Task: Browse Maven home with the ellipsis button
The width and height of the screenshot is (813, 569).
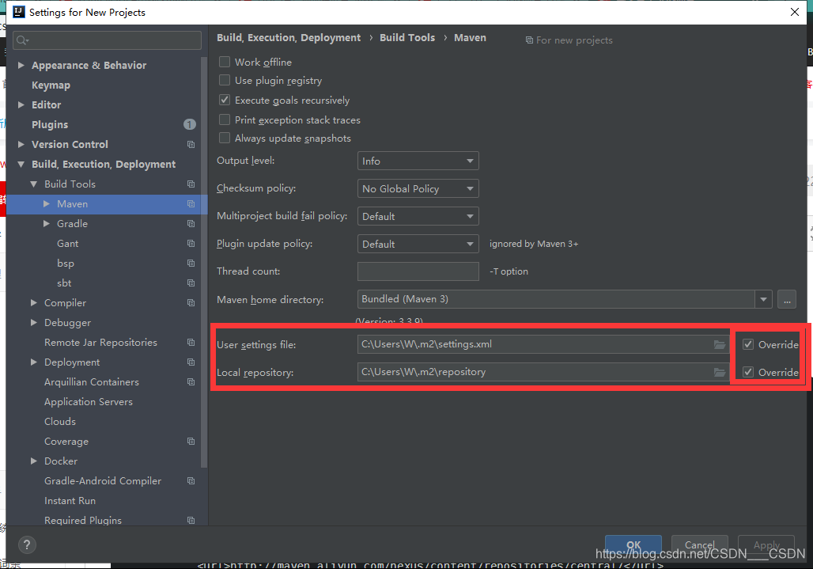Action: point(787,299)
